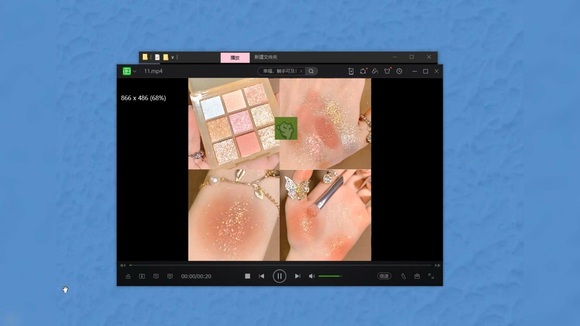The width and height of the screenshot is (580, 326).
Task: Clear the search box text
Action: tap(301, 71)
